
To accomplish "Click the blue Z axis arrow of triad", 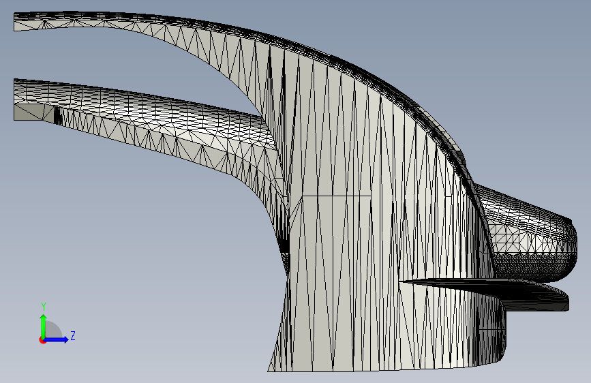I will tap(57, 339).
